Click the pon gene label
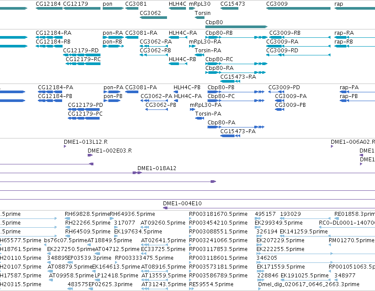 pos(108,4)
